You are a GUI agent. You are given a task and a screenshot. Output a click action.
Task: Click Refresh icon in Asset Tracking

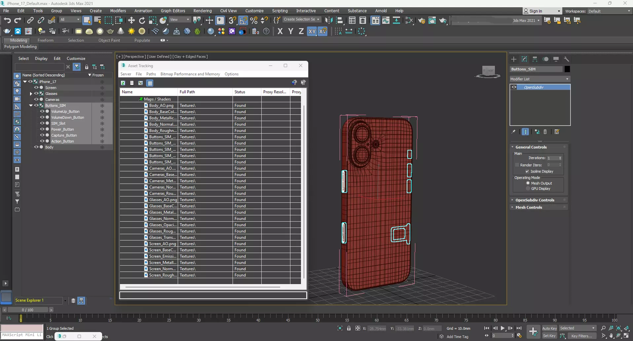coord(123,83)
